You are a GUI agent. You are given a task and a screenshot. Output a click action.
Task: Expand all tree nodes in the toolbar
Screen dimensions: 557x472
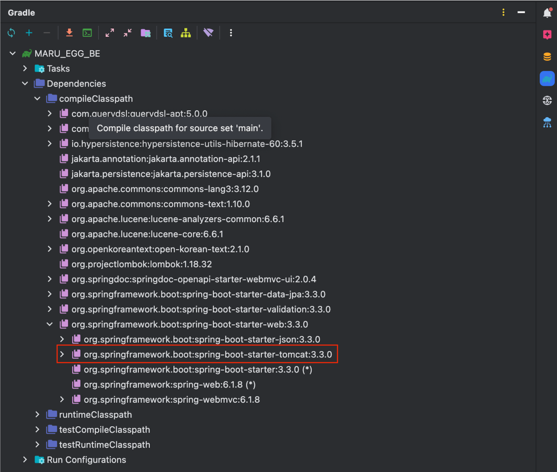(110, 33)
